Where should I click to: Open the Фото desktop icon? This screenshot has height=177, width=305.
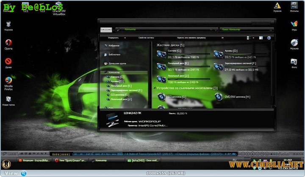click(294, 63)
